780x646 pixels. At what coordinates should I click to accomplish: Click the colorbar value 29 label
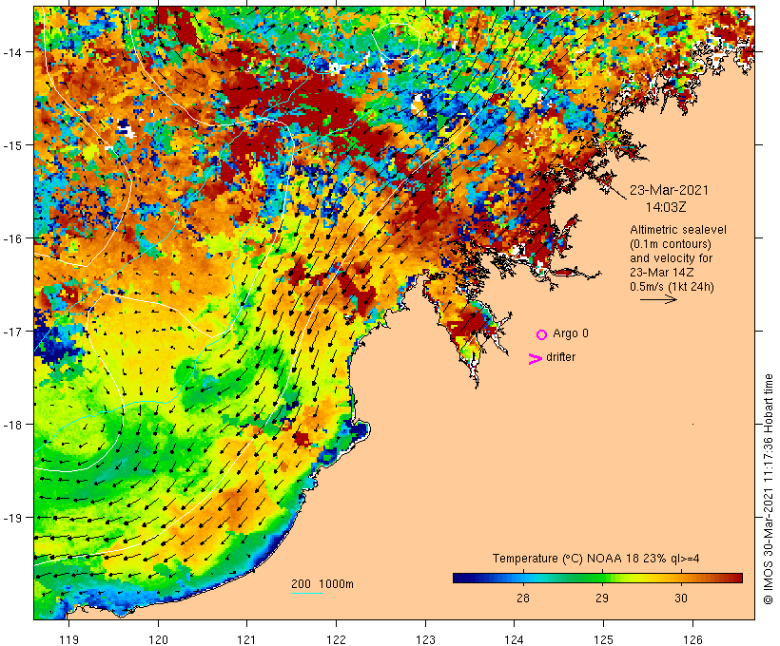point(602,598)
